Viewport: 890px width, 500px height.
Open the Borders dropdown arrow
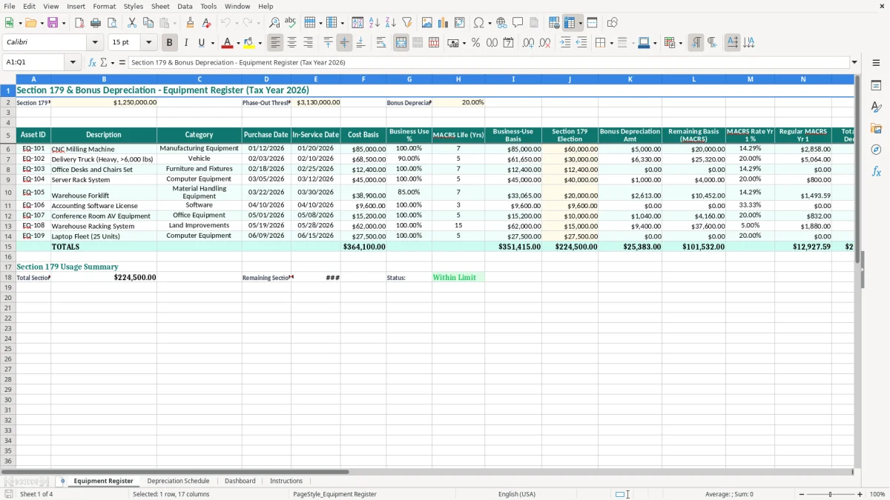tap(610, 44)
